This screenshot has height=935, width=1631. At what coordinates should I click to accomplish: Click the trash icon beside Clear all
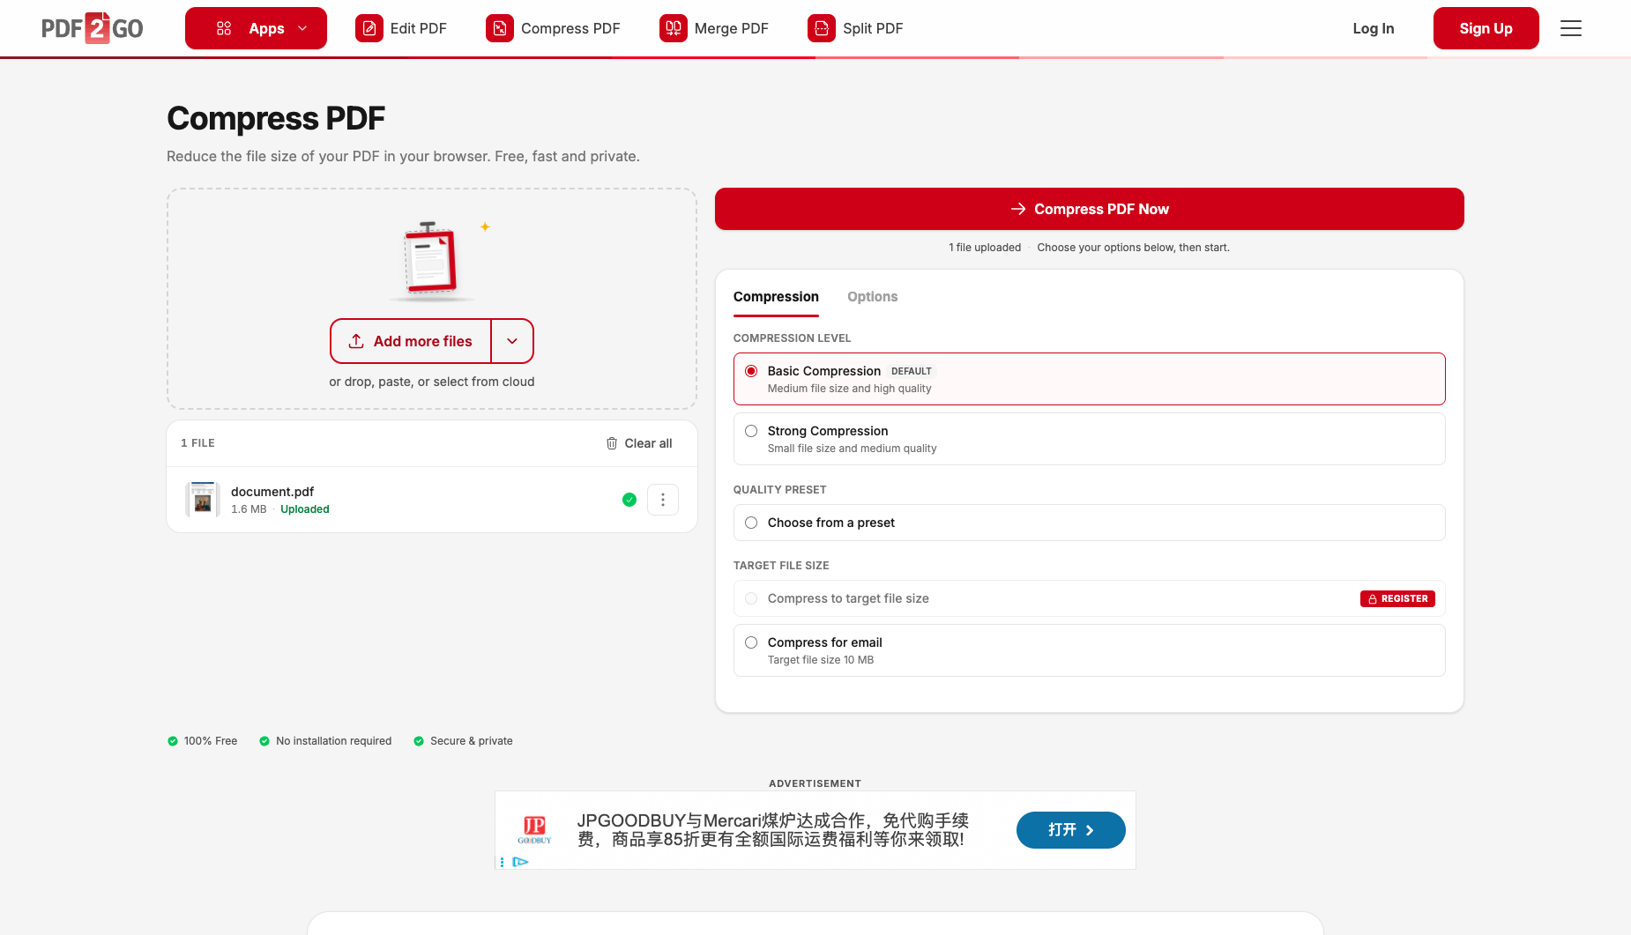[x=612, y=443]
